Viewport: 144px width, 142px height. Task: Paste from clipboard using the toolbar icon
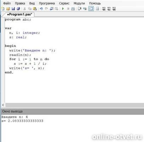[35, 9]
